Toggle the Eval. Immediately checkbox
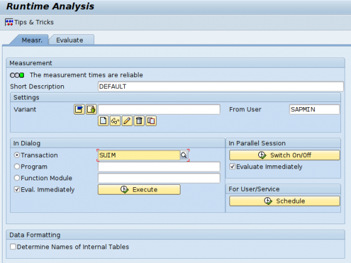 [x=17, y=189]
